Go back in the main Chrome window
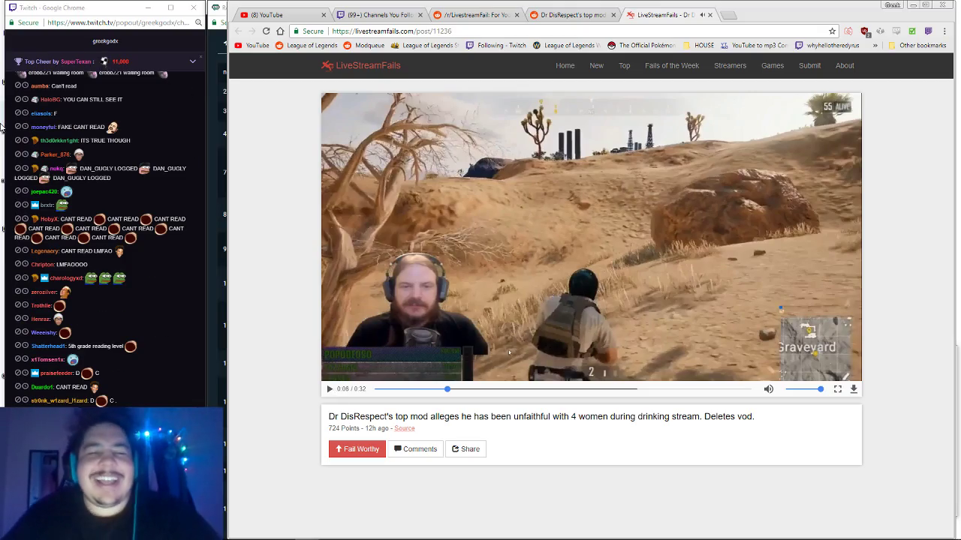The height and width of the screenshot is (540, 961). (238, 31)
